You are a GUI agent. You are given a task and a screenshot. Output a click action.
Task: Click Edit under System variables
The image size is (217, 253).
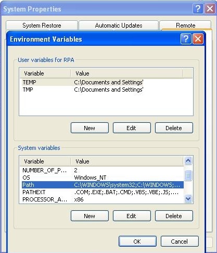tap(132, 216)
